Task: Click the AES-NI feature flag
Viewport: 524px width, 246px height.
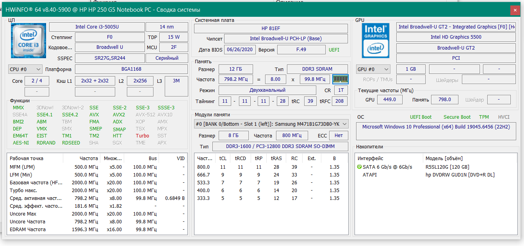Action: click(x=21, y=143)
